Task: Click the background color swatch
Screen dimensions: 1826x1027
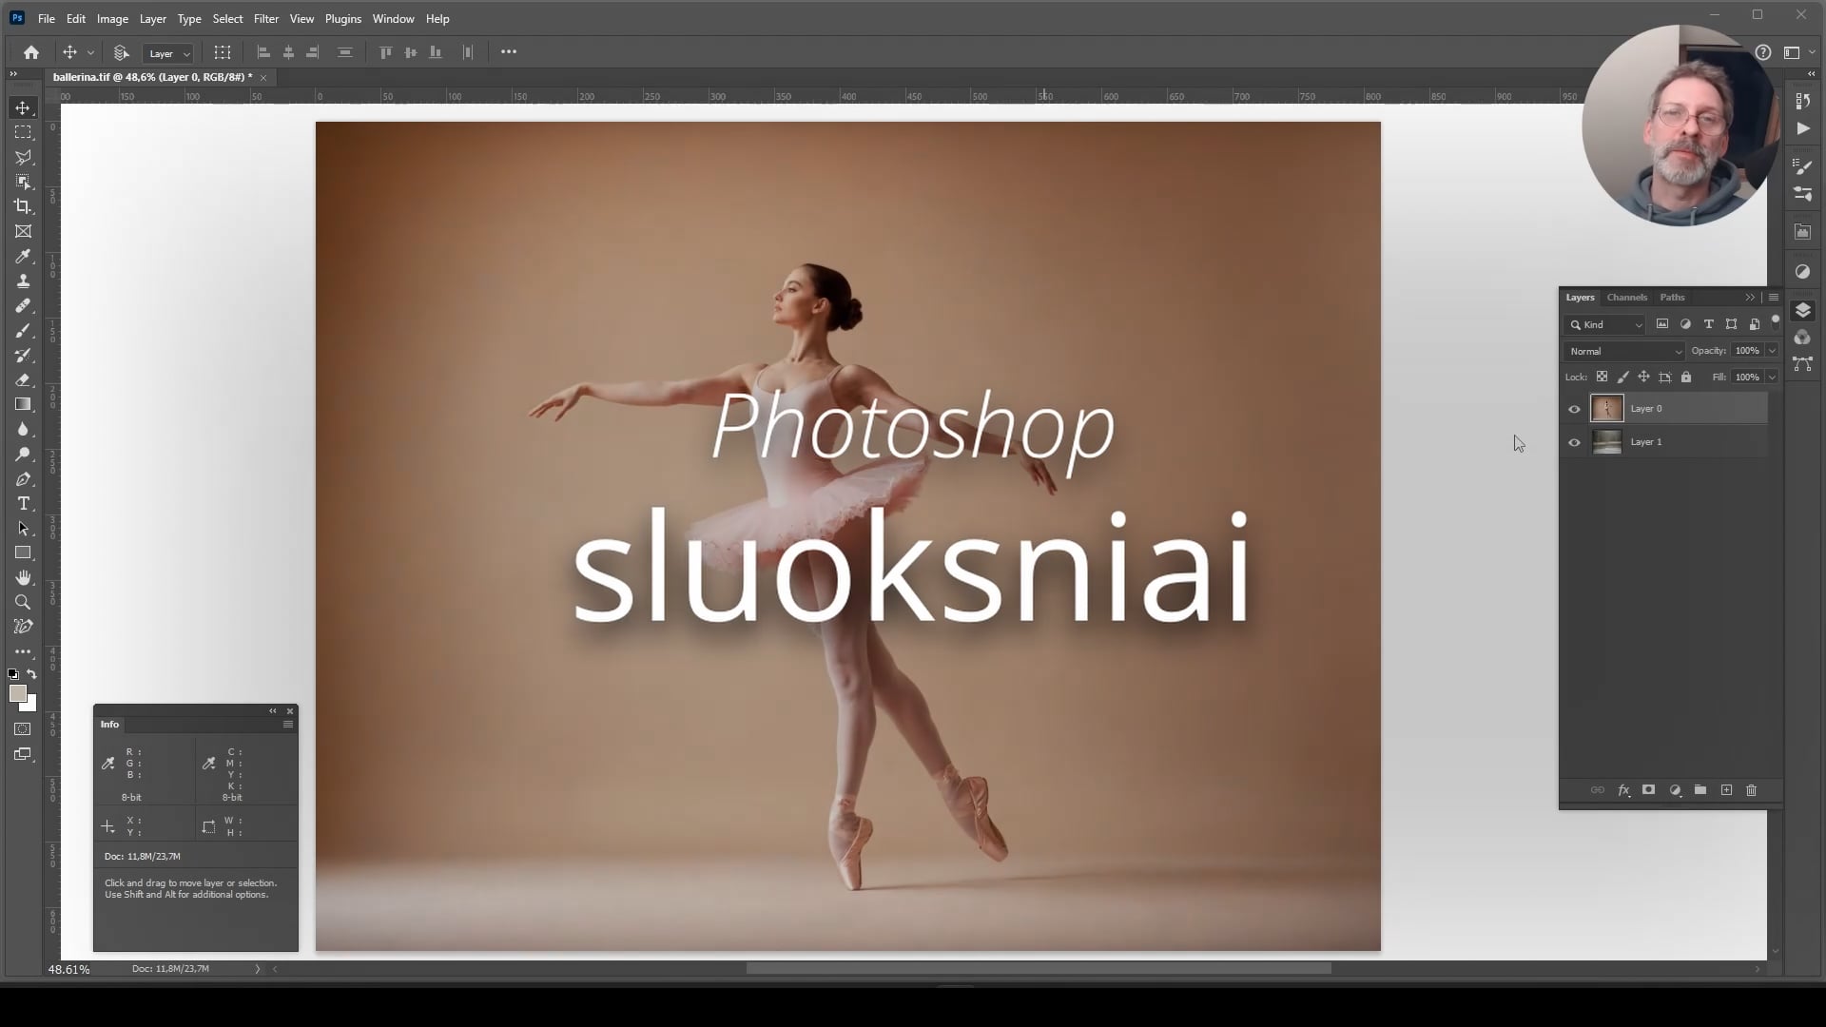Action: coord(31,706)
